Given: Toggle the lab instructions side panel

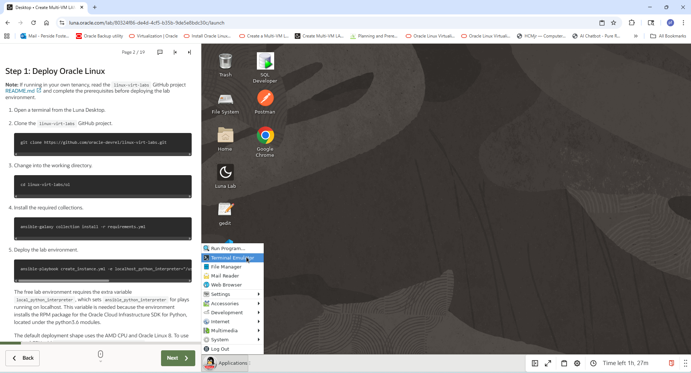Looking at the screenshot, I should point(535,363).
